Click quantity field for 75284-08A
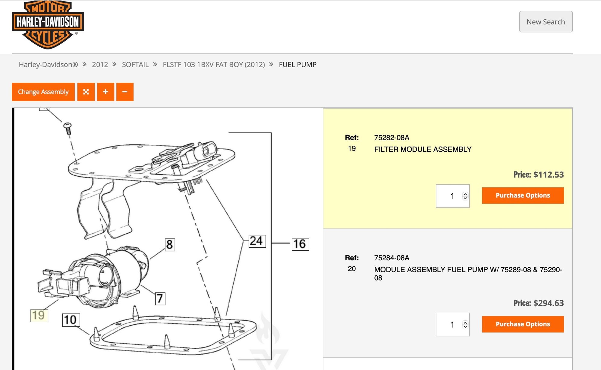This screenshot has height=370, width=601. click(x=452, y=324)
